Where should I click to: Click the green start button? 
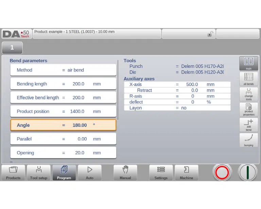pyautogui.click(x=247, y=173)
